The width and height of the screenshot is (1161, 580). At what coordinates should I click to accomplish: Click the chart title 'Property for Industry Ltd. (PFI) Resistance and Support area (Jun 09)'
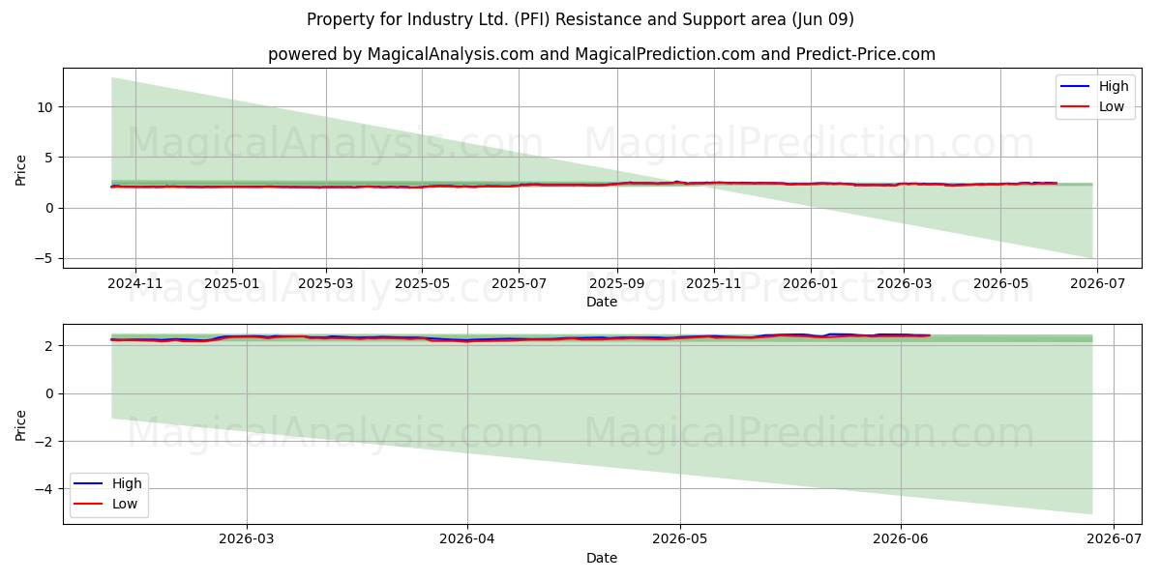[580, 19]
